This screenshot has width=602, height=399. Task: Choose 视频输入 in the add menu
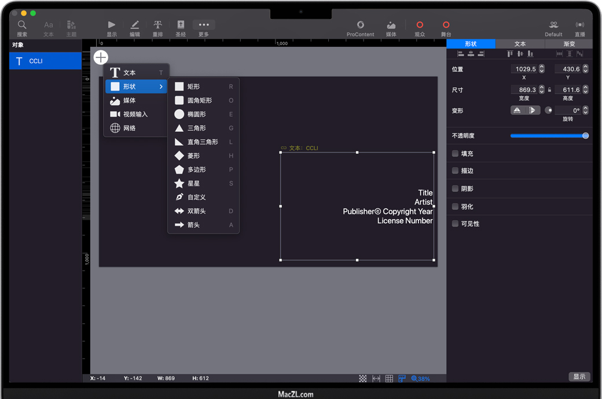pos(135,114)
